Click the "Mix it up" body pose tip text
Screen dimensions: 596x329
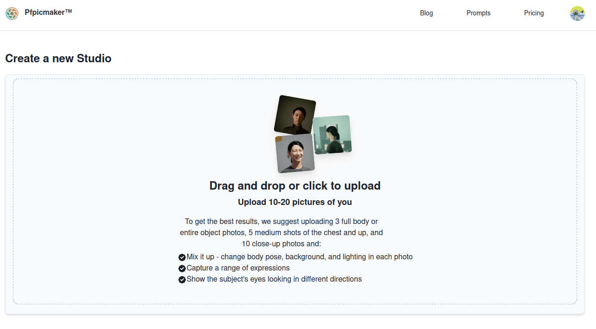299,257
